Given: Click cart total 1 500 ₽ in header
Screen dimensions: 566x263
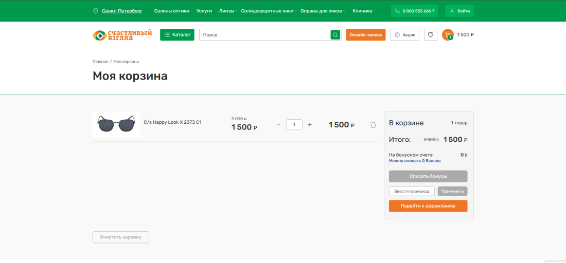Looking at the screenshot, I should tap(465, 35).
